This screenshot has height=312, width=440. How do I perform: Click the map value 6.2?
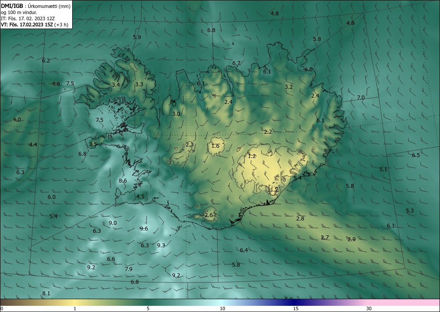click(x=46, y=61)
